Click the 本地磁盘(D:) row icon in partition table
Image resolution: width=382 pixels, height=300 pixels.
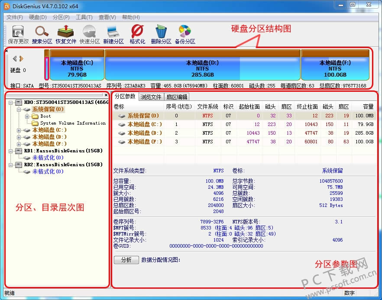(122, 133)
